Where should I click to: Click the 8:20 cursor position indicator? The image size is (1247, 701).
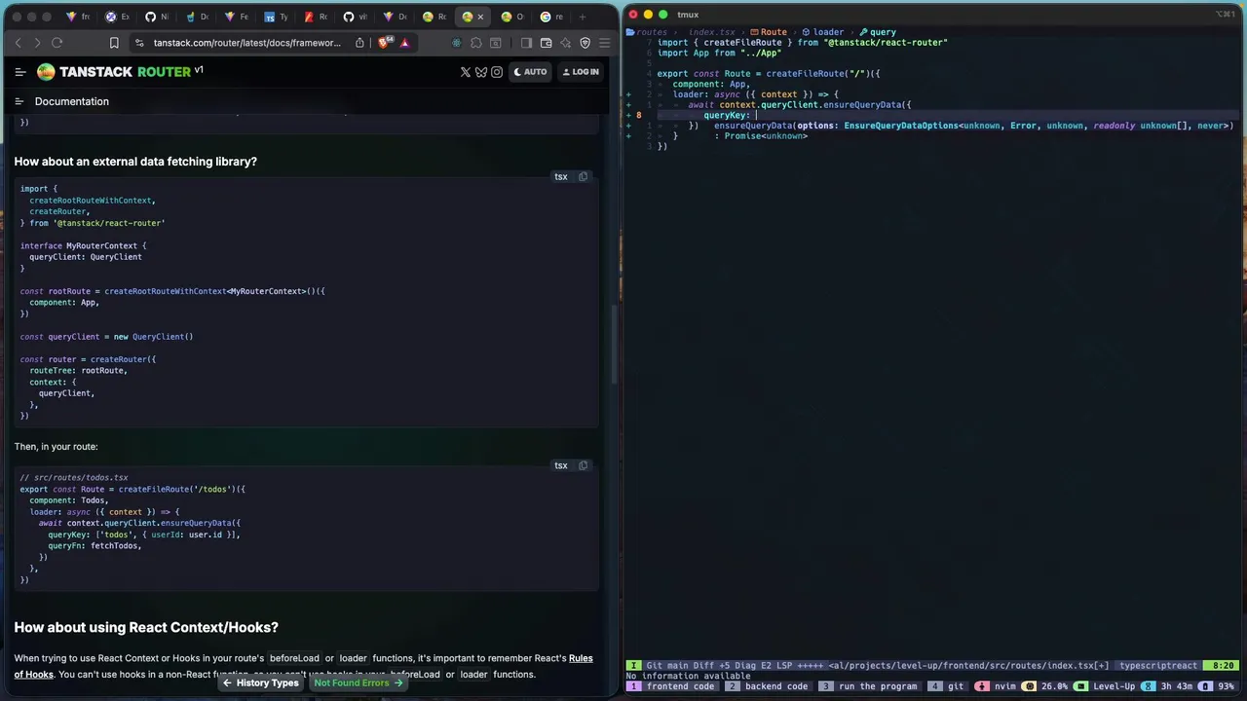1220,666
